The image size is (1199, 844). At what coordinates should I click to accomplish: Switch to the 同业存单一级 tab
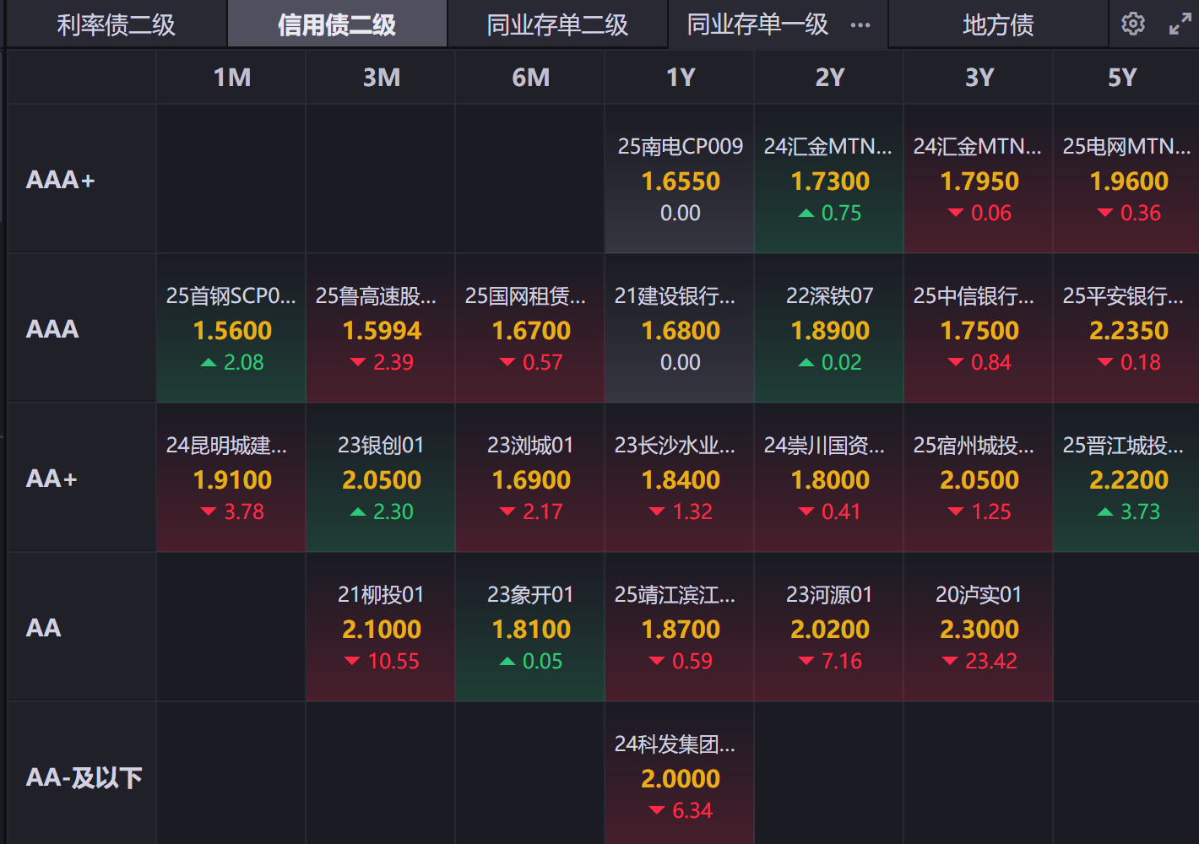757,25
